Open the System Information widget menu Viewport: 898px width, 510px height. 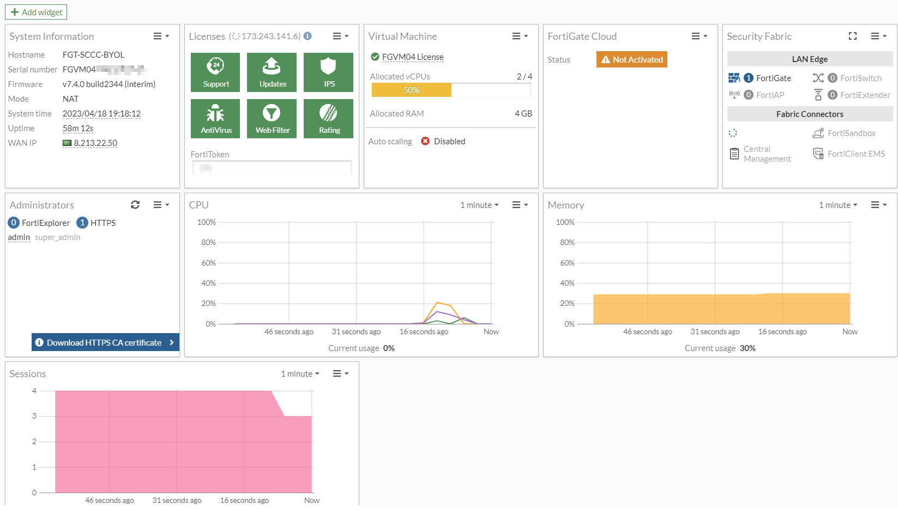tap(160, 36)
